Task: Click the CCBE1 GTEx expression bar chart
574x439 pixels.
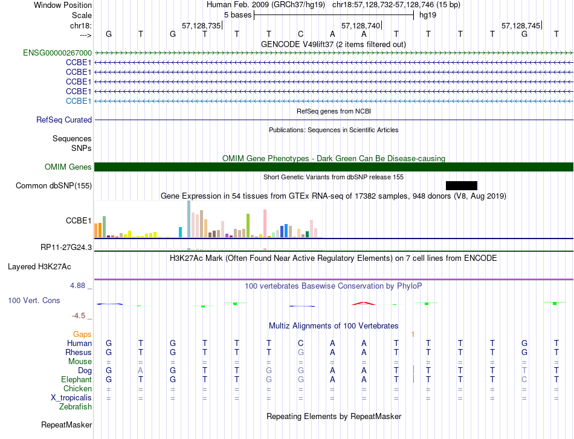Action: click(208, 220)
